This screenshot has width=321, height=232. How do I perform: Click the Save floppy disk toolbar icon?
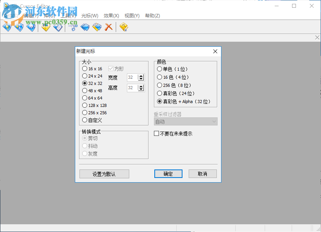[x=57, y=27]
